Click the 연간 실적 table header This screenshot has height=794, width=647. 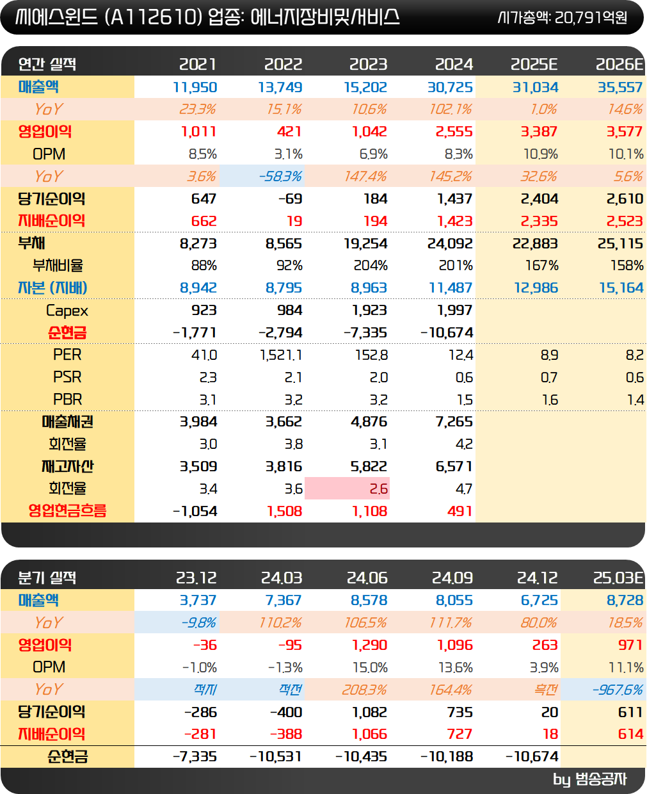pyautogui.click(x=47, y=64)
